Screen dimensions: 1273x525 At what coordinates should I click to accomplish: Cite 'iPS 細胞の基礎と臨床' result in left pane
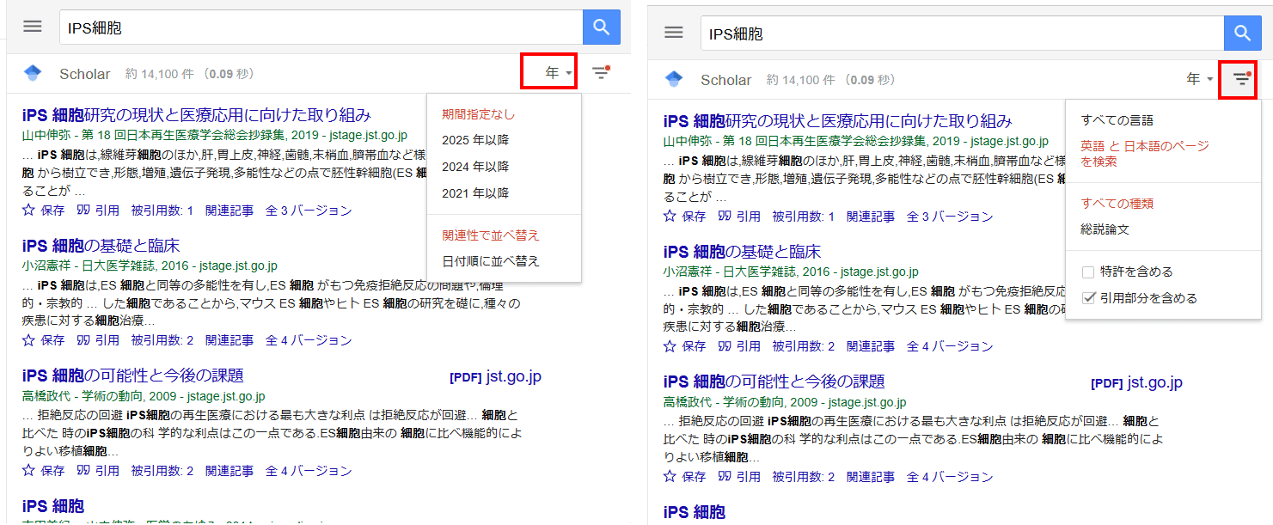98,340
